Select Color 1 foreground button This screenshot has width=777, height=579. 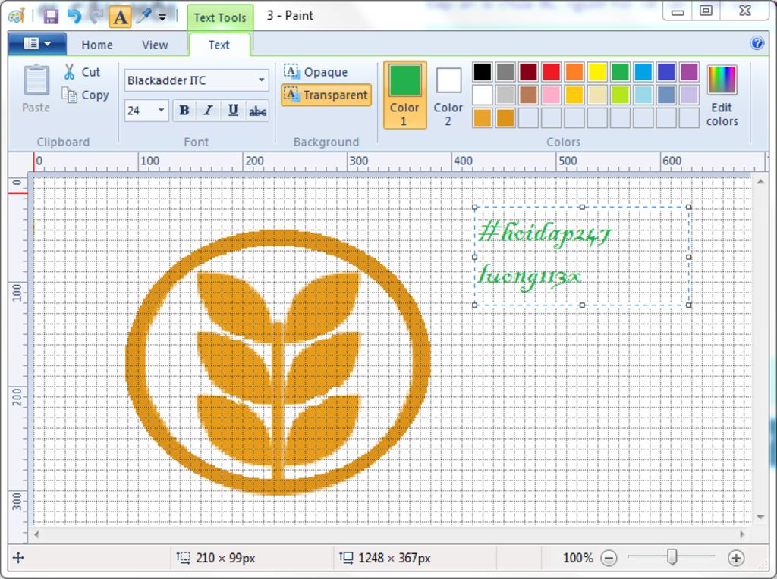[404, 95]
